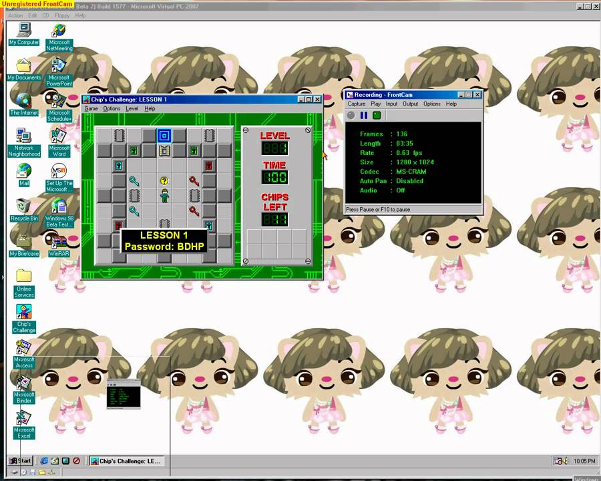This screenshot has height=481, width=601.
Task: Select the Microsoft Word desktop shortcut
Action: (59, 143)
